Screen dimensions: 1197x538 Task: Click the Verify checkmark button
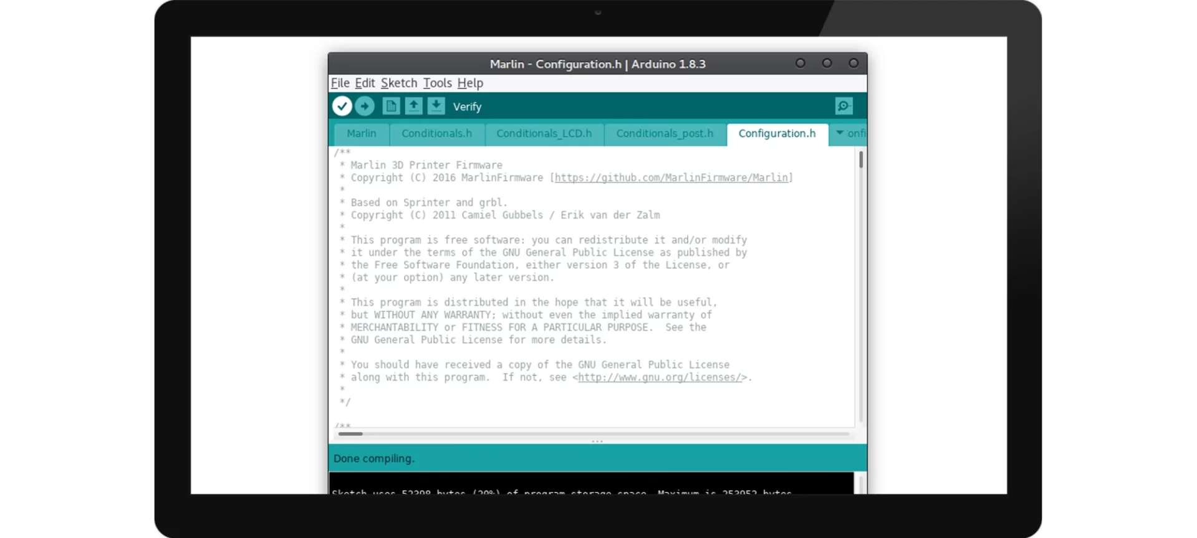pyautogui.click(x=342, y=106)
